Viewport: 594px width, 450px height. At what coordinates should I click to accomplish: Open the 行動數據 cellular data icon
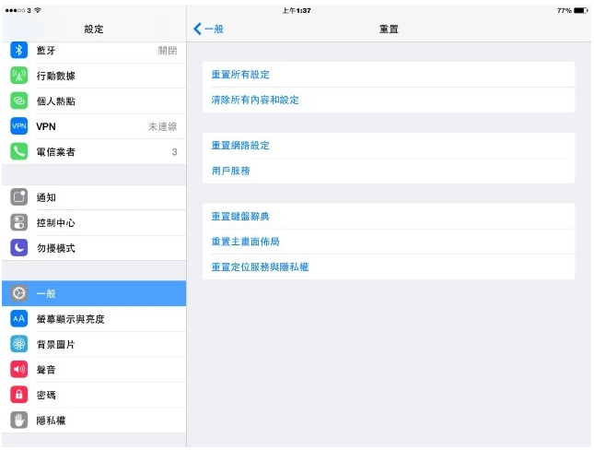click(19, 76)
